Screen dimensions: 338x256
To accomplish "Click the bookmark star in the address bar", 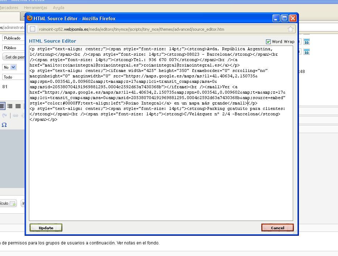I will [290, 29].
